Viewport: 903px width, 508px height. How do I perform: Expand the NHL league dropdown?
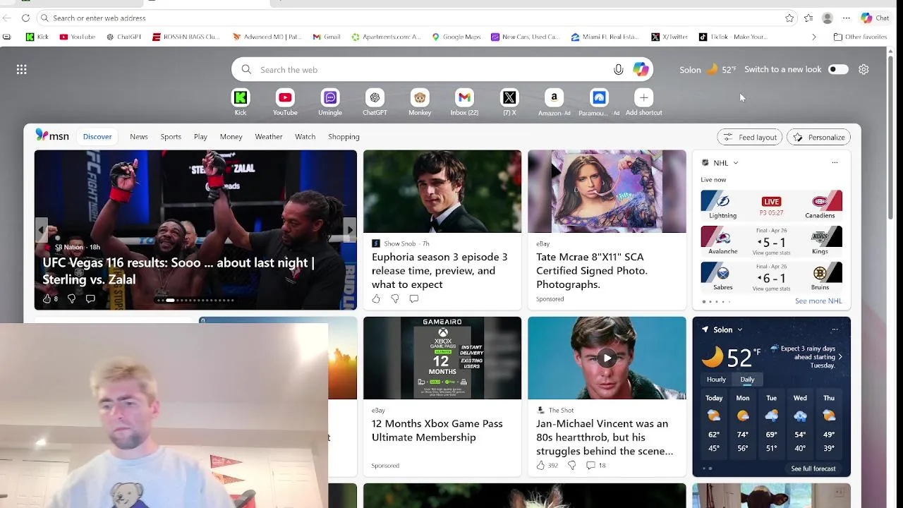click(736, 163)
